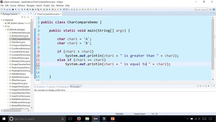Open Firefox from the Windows taskbar
The image size is (216, 122).
pos(79,119)
